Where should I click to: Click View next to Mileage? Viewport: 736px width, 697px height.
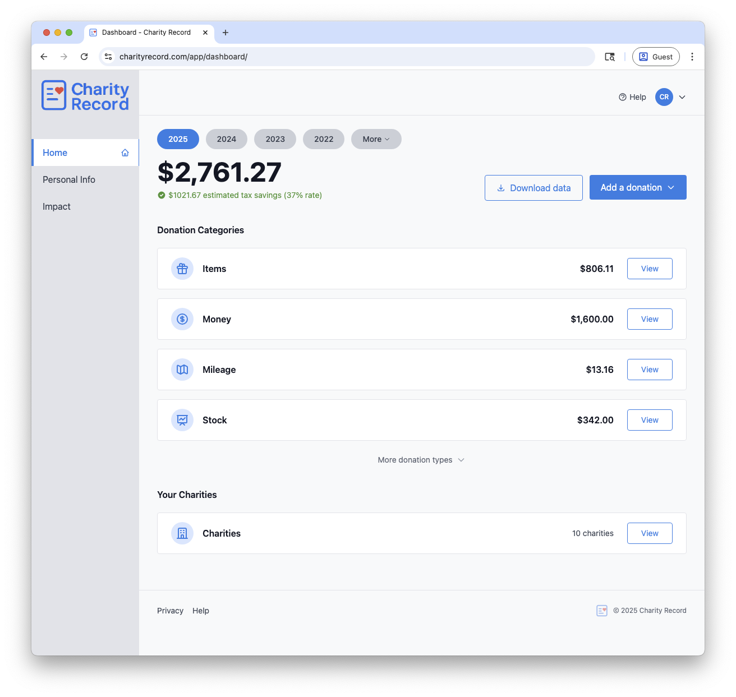point(649,370)
